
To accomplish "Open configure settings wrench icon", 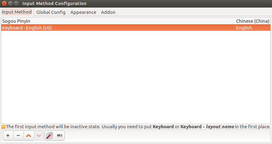I will [x=50, y=135].
